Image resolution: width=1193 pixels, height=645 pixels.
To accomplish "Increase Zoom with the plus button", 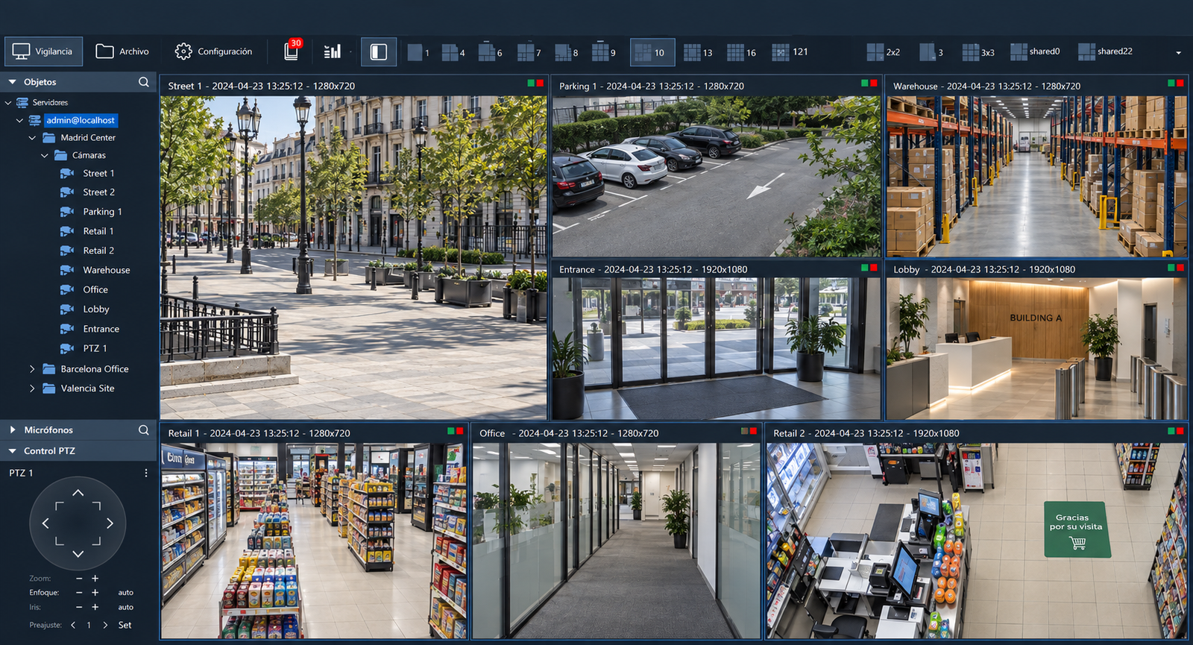I will tap(95, 579).
